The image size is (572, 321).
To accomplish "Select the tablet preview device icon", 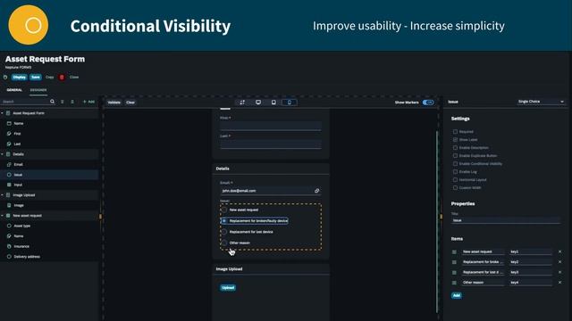I will (x=273, y=103).
